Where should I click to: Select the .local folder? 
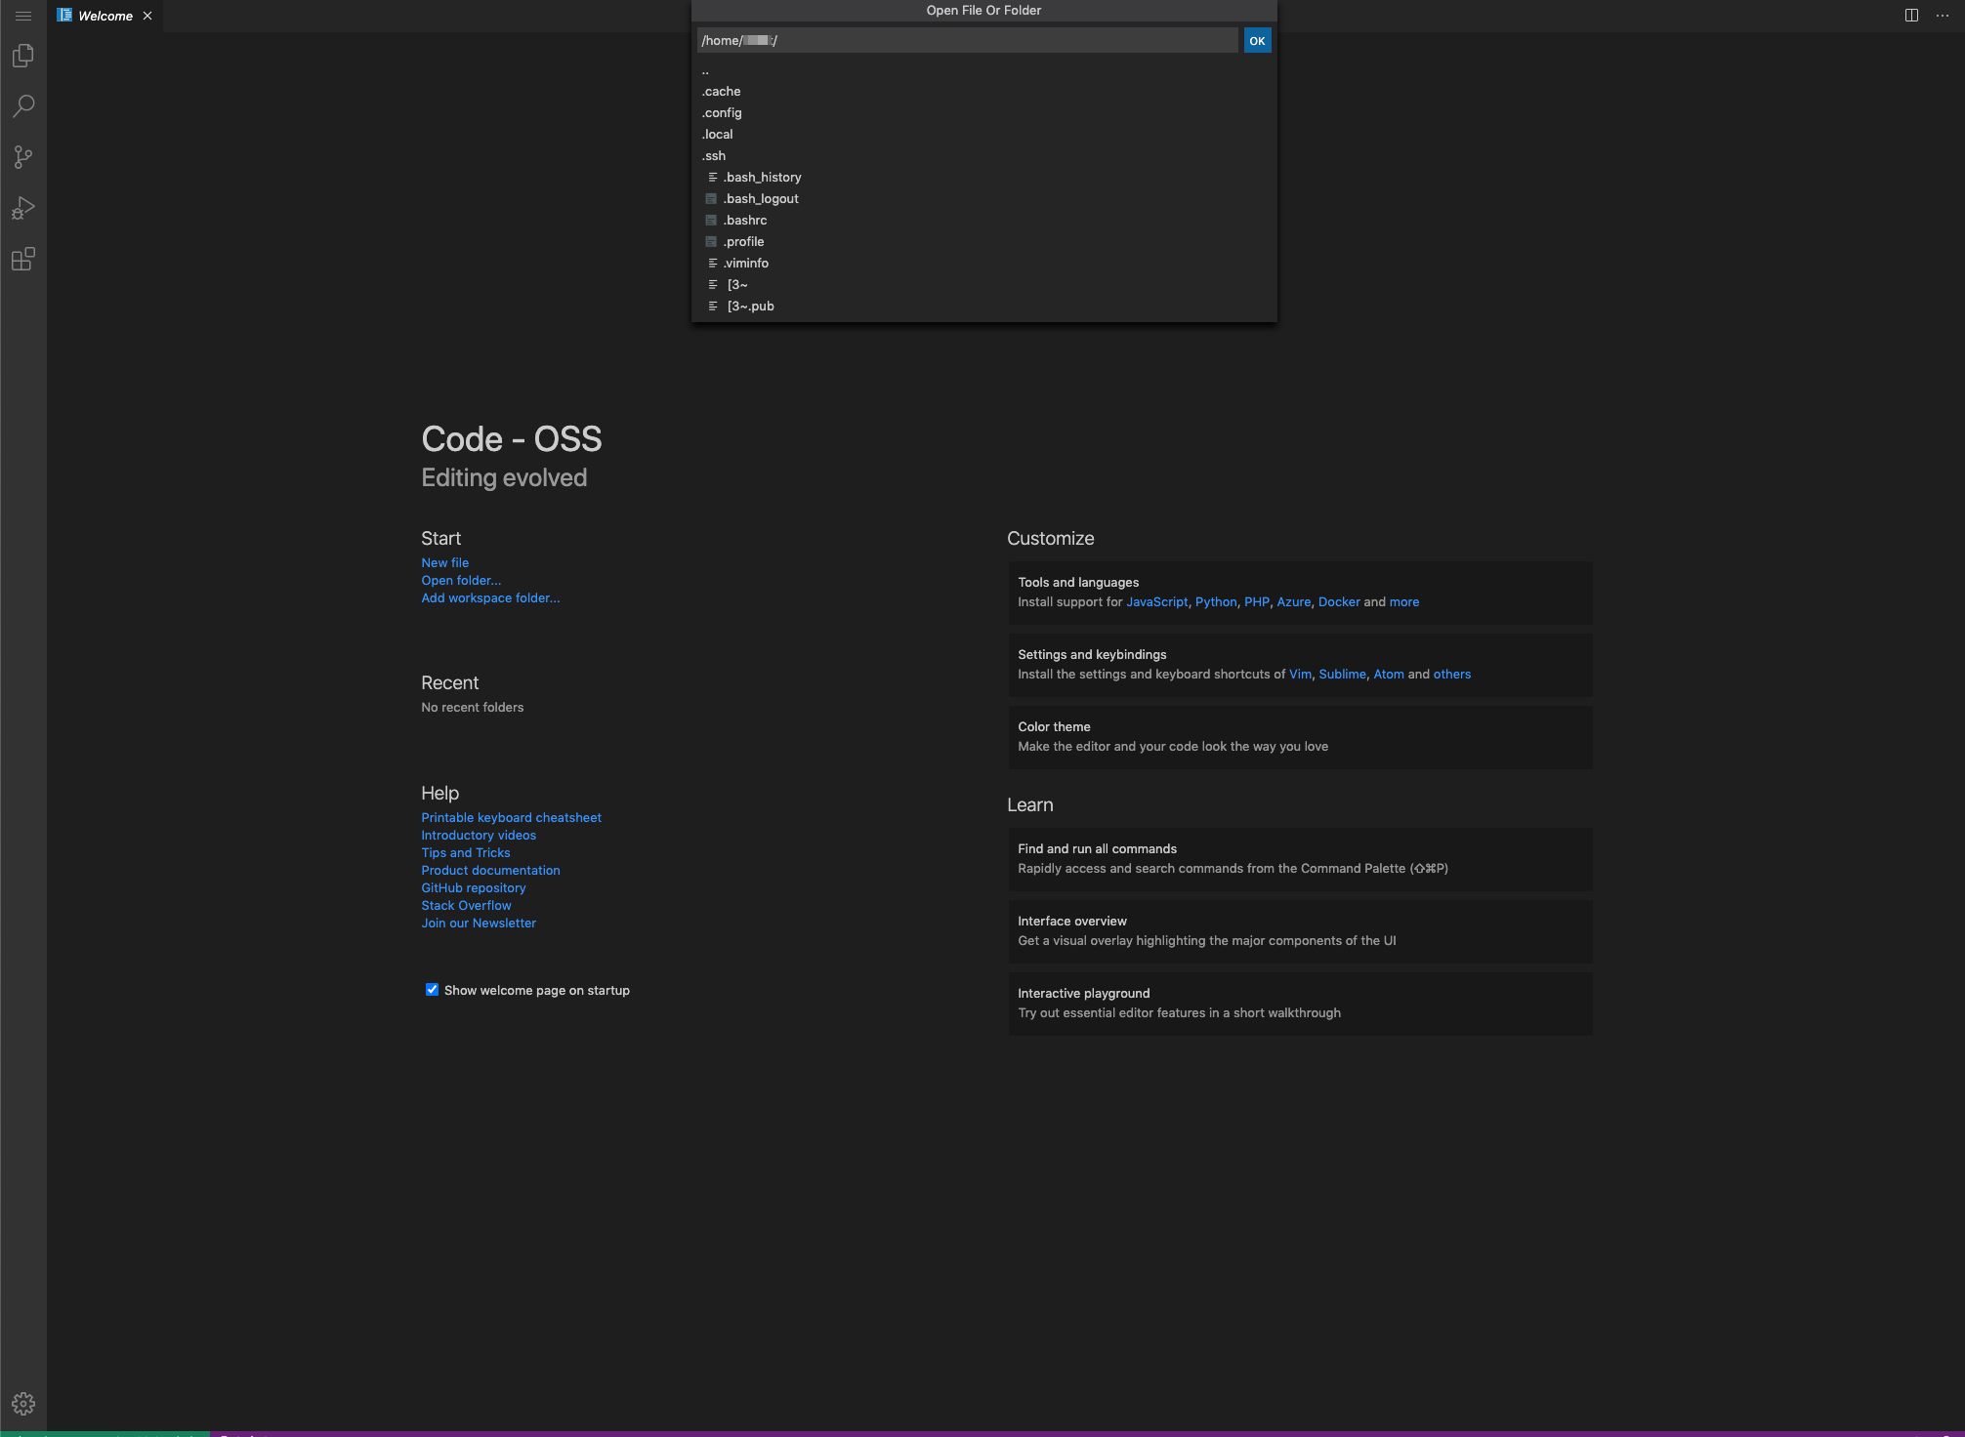[x=983, y=135]
